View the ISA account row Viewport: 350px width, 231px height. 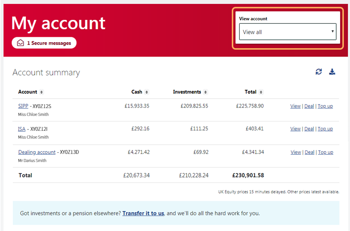(295, 129)
